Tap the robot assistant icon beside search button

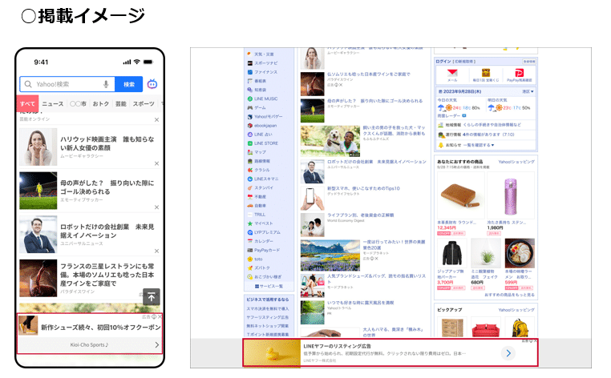point(152,84)
